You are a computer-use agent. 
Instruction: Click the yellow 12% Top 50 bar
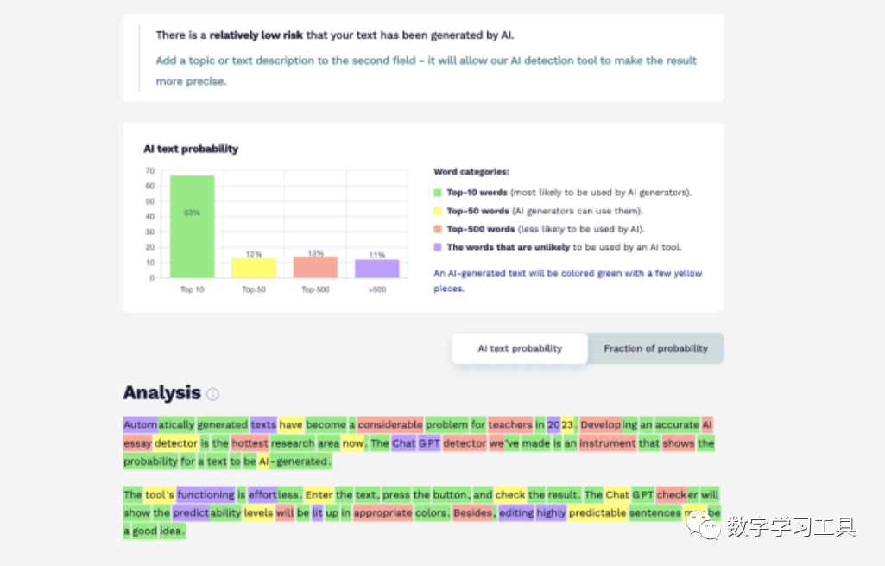(x=253, y=268)
